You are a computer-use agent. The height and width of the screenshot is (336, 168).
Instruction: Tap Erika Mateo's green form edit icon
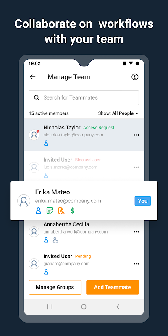coord(50,211)
